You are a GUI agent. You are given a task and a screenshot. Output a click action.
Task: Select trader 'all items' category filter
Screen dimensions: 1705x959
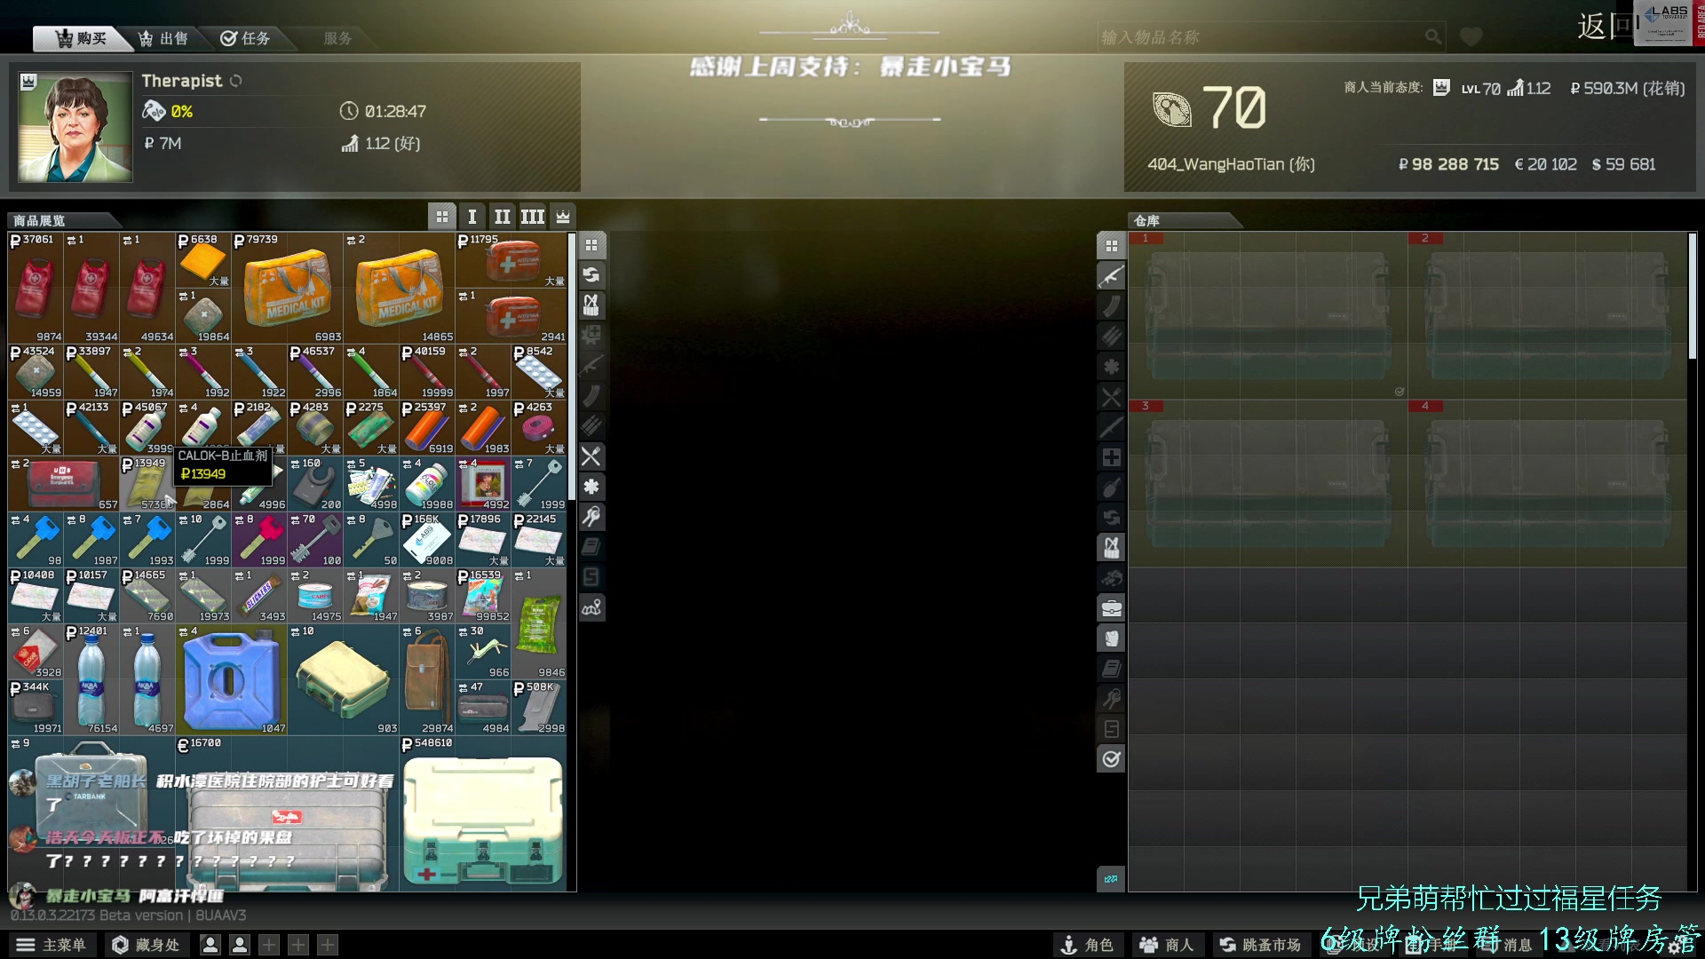591,245
